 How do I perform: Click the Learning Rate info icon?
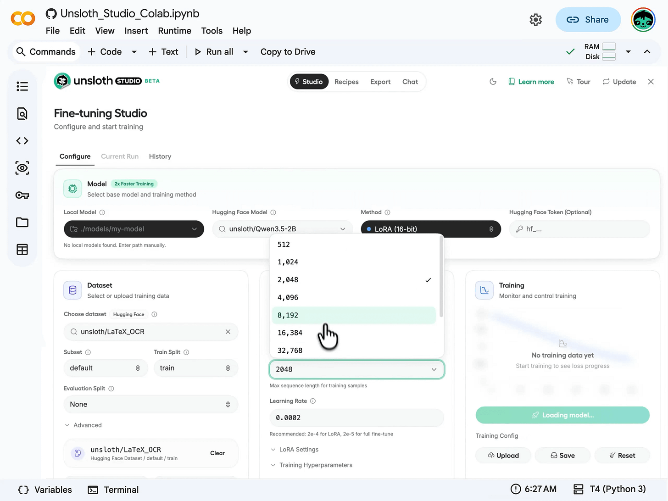point(313,401)
